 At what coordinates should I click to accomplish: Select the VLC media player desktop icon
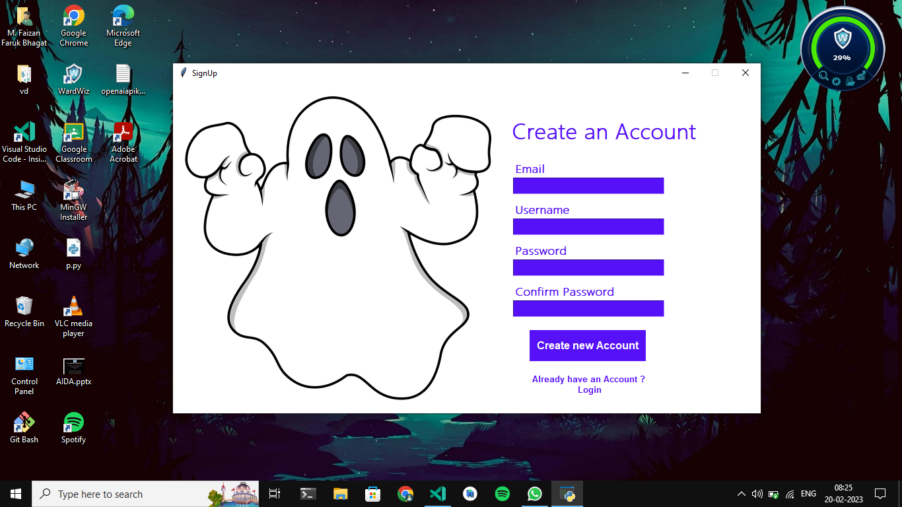click(x=73, y=317)
